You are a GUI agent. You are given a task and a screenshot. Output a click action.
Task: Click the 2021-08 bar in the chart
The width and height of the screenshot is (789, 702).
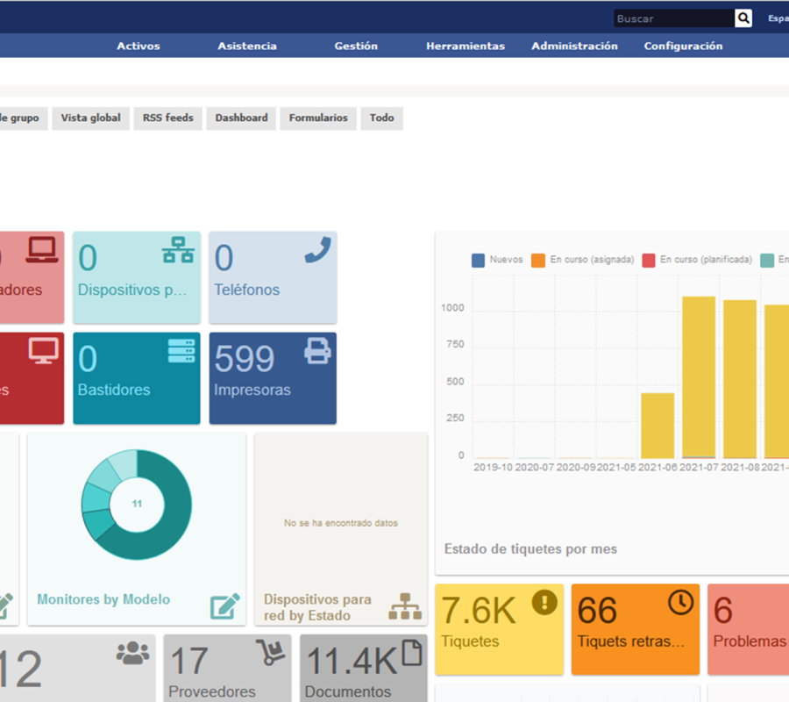(740, 379)
